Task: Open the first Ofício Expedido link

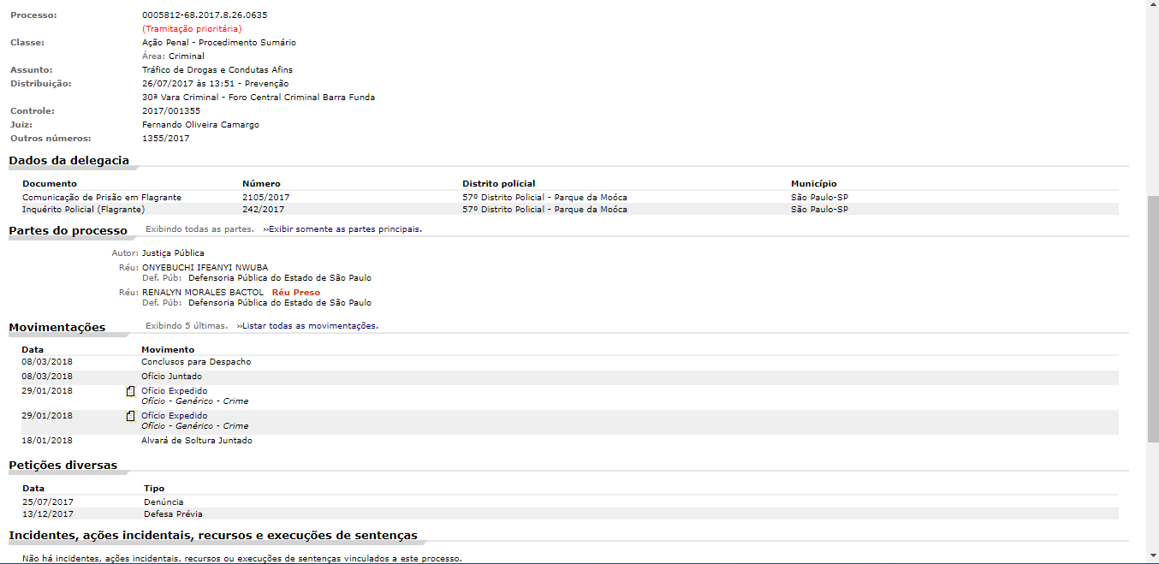Action: click(x=174, y=391)
